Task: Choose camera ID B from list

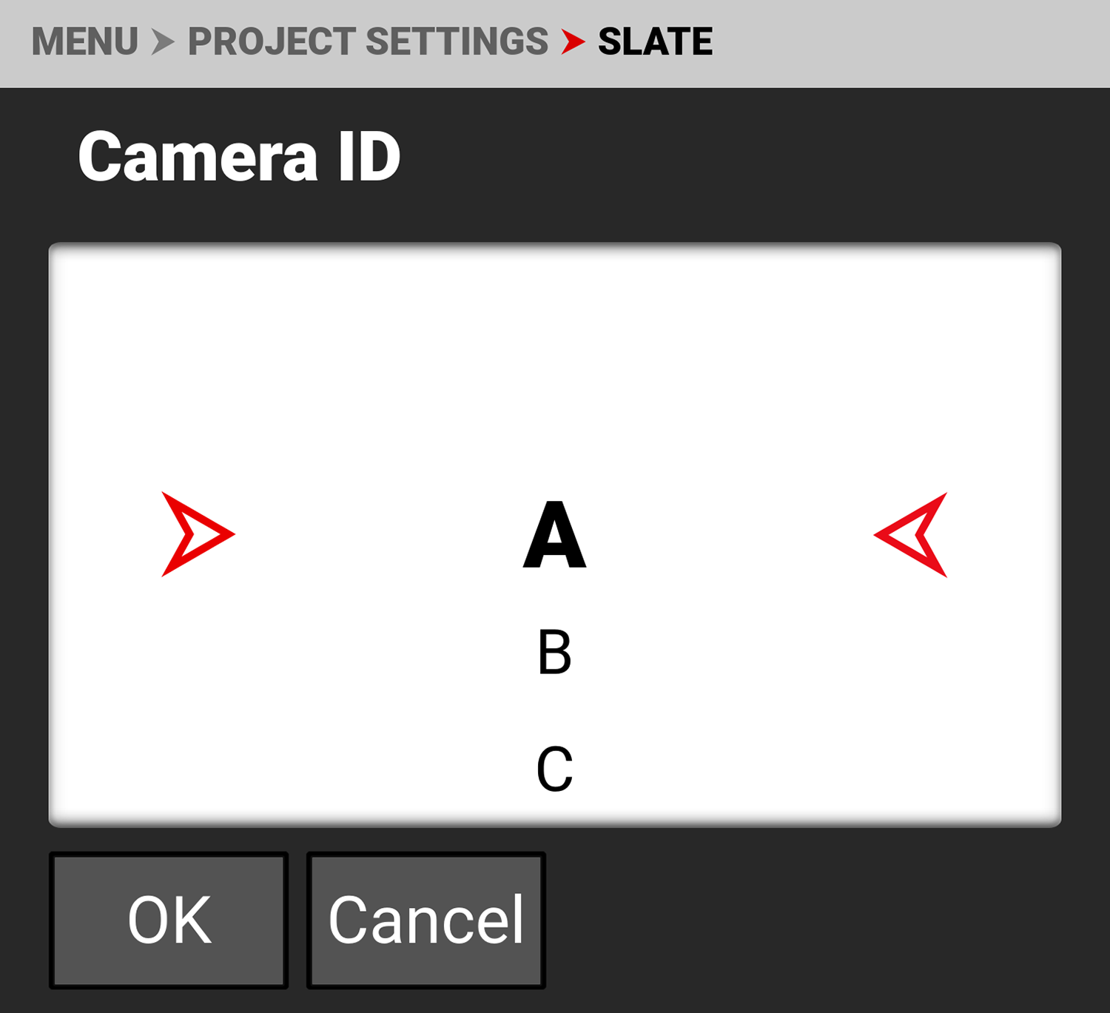Action: 554,653
